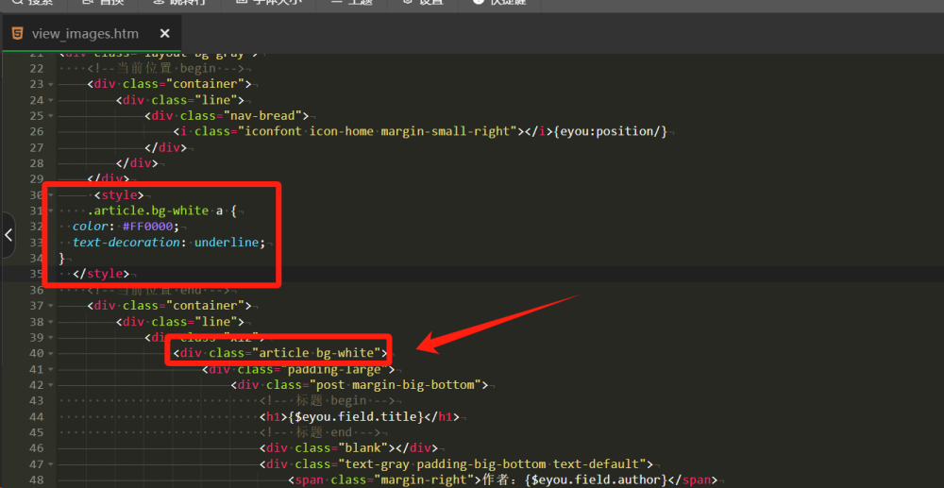
Task: Click line number 35 in the gutter
Action: (36, 274)
